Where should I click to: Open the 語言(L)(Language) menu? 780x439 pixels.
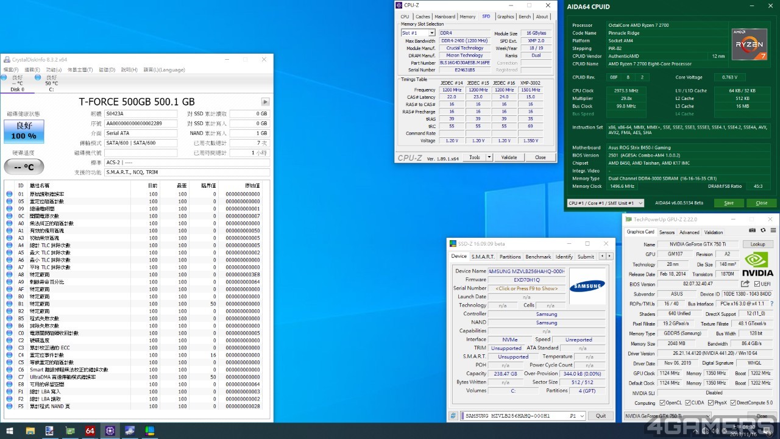coord(164,70)
